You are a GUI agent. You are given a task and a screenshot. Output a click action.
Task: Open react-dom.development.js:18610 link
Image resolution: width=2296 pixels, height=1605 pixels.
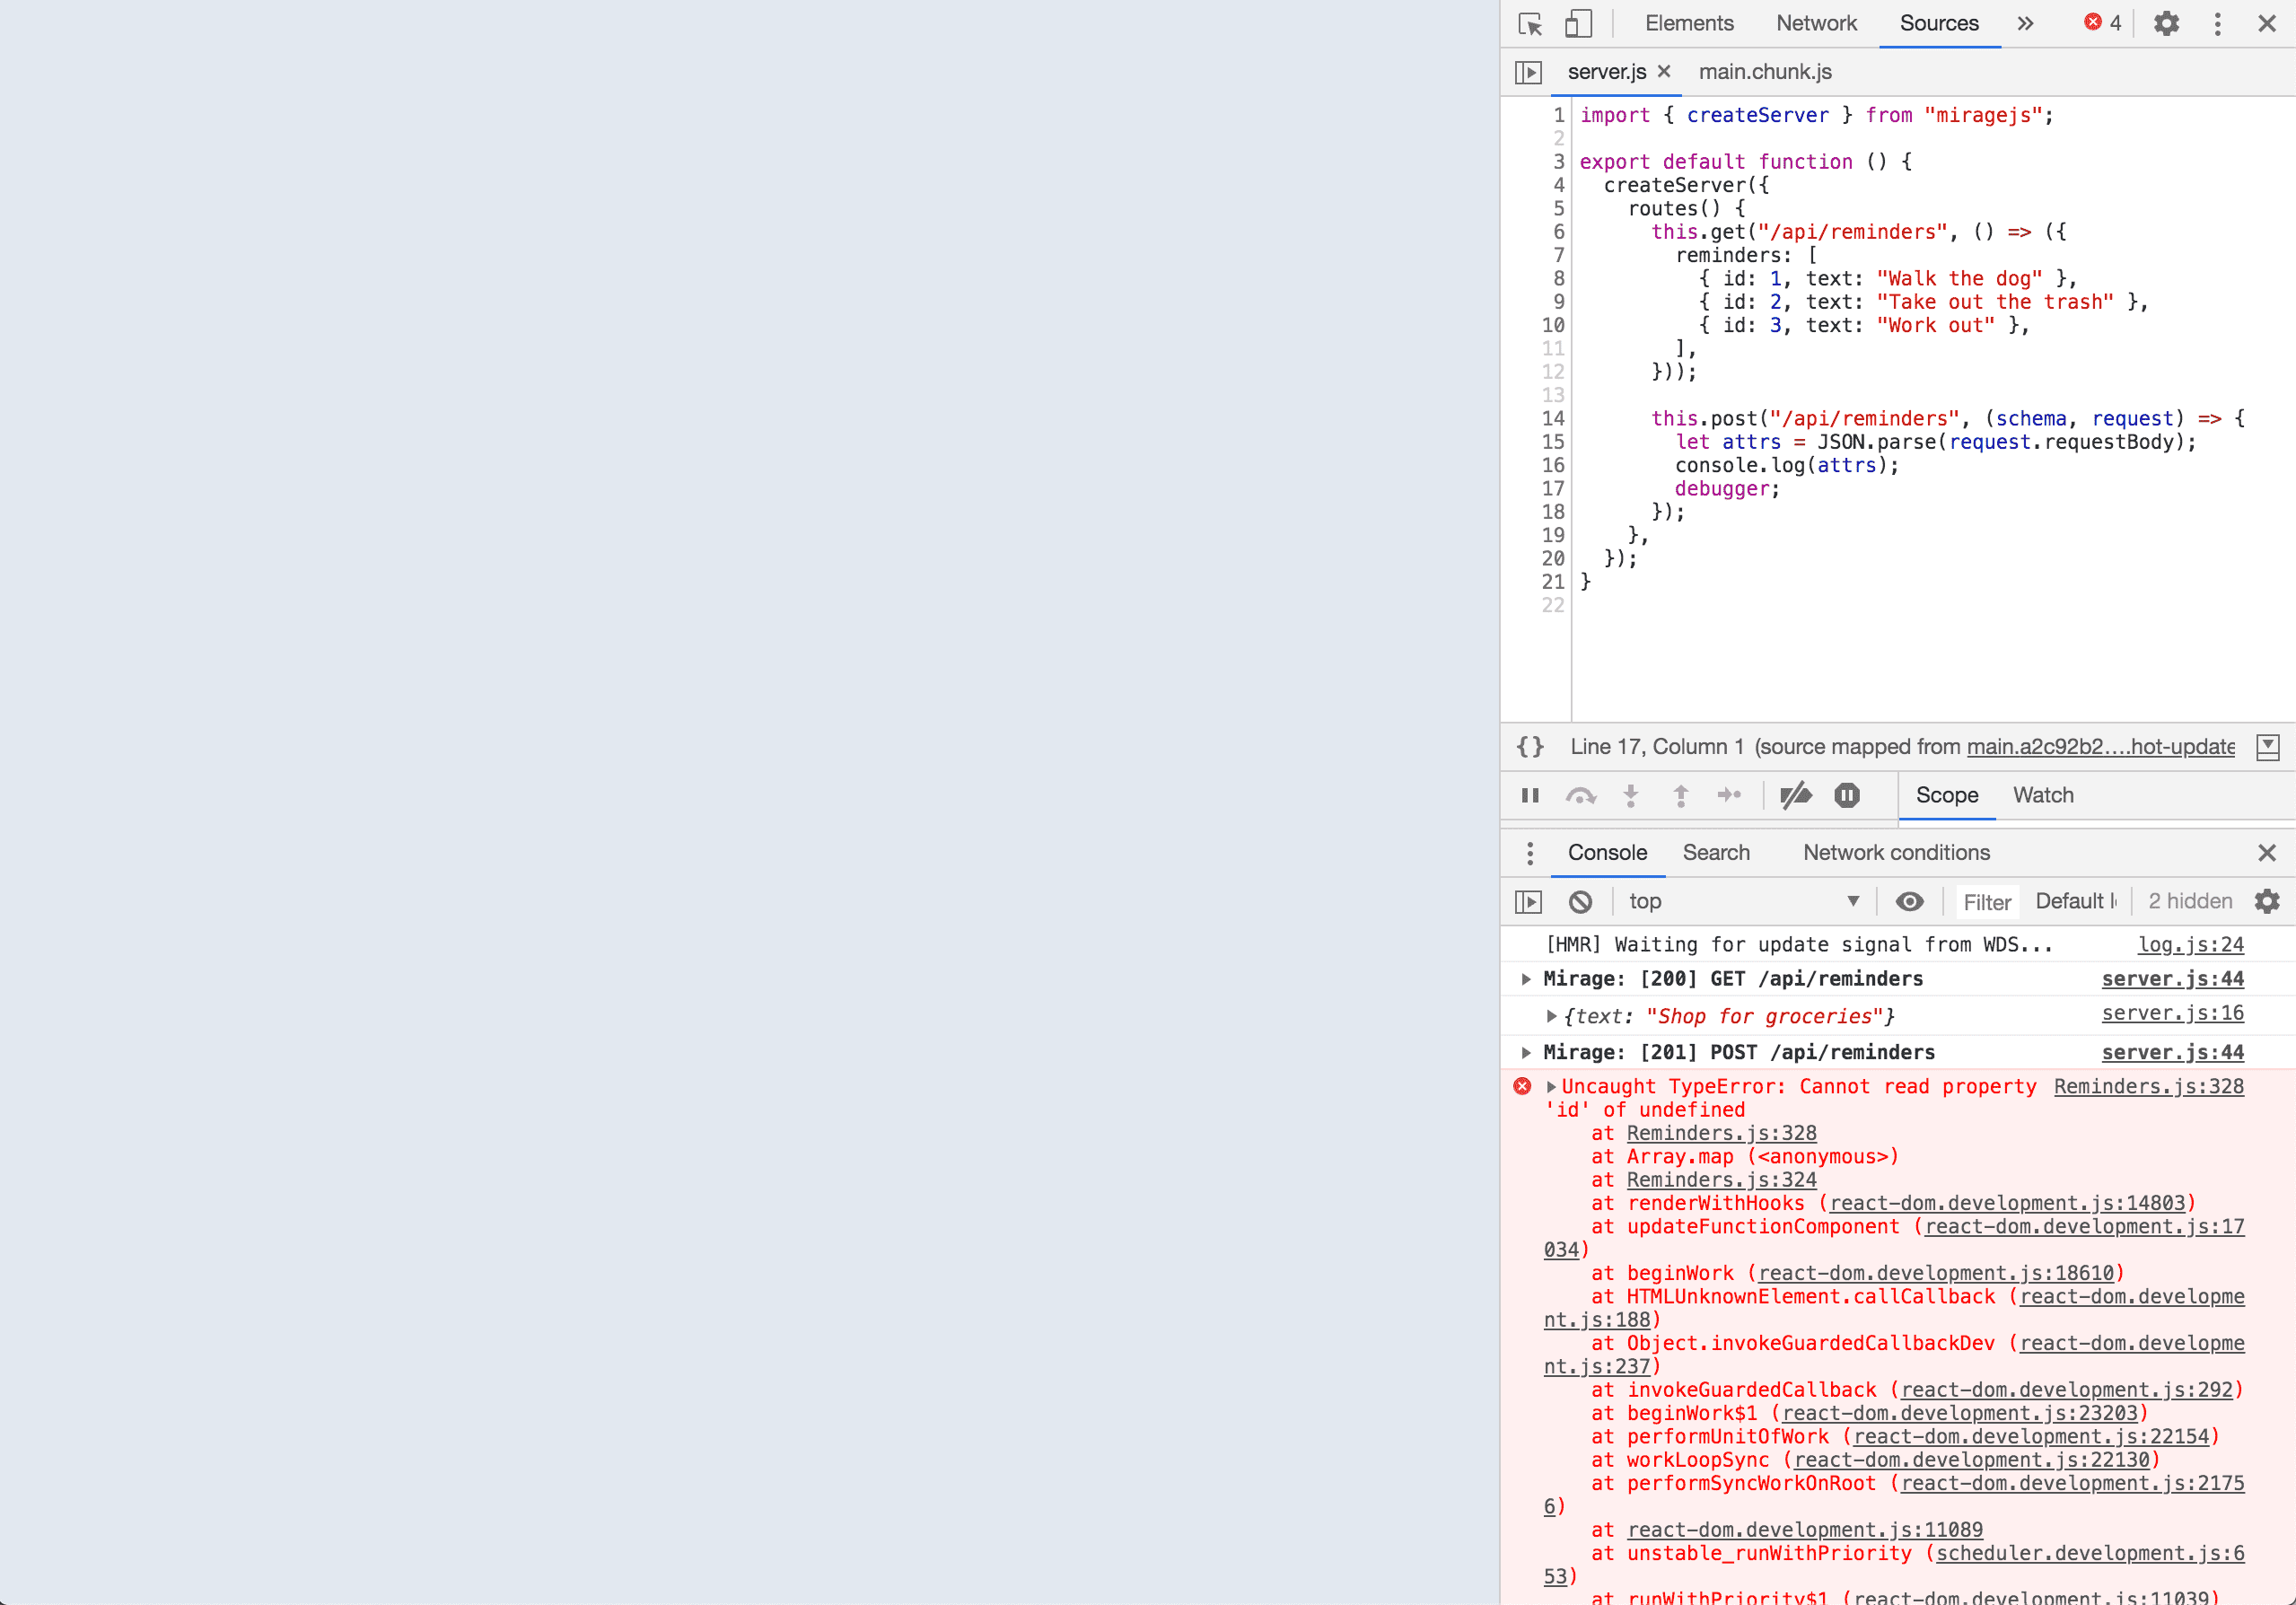point(1936,1273)
